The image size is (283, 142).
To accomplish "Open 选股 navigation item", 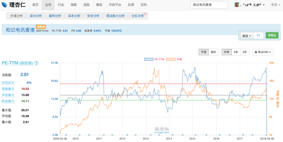I will point(87,5).
